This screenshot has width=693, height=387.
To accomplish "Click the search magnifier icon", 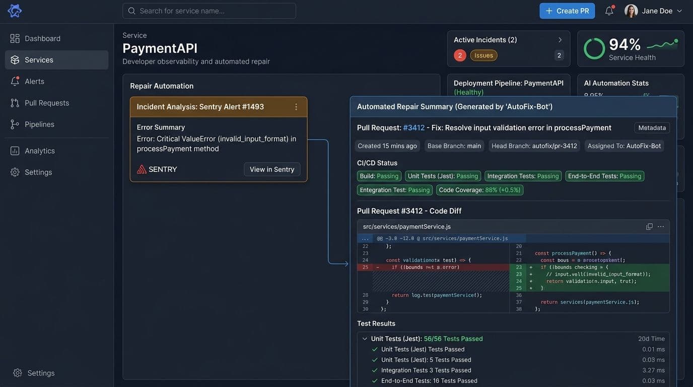I will coord(132,11).
